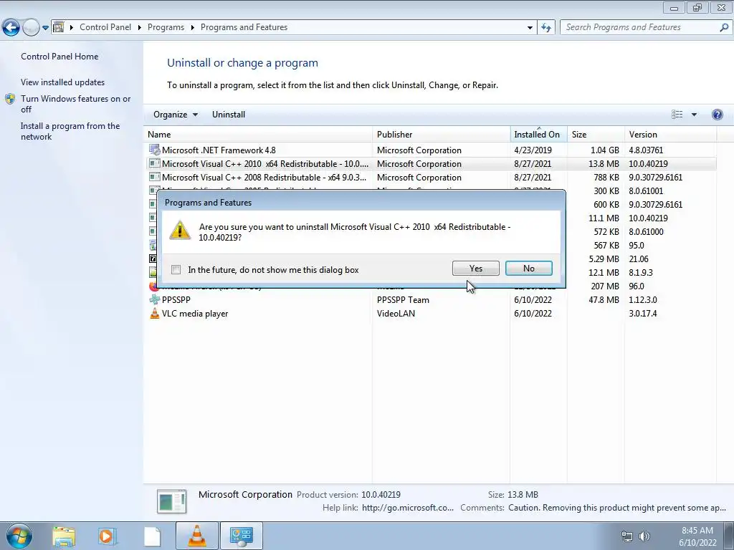Screen dimensions: 734x550
Task: Switch to VLC on the taskbar
Action: coord(197,536)
